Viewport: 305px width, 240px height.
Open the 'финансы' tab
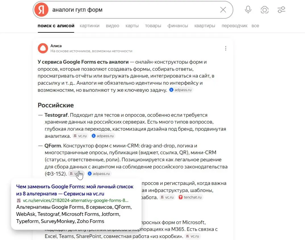pos(178,26)
